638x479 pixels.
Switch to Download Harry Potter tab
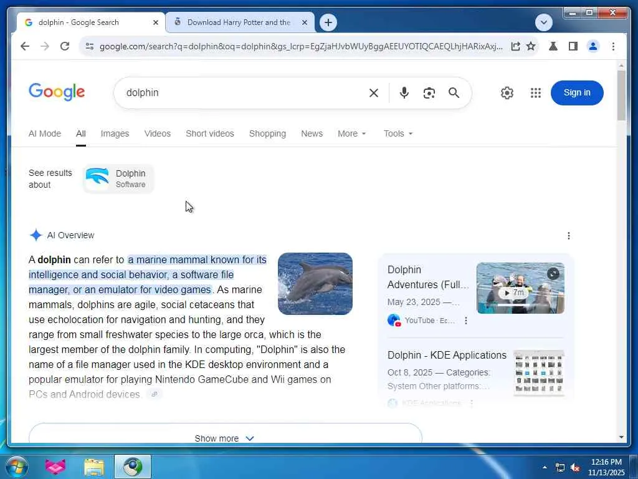pos(240,22)
